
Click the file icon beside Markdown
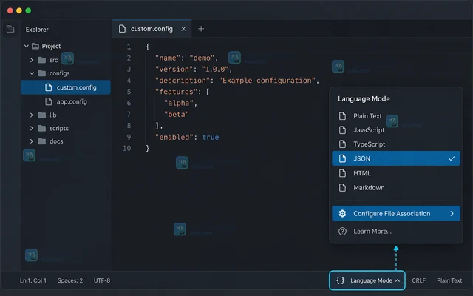point(342,187)
